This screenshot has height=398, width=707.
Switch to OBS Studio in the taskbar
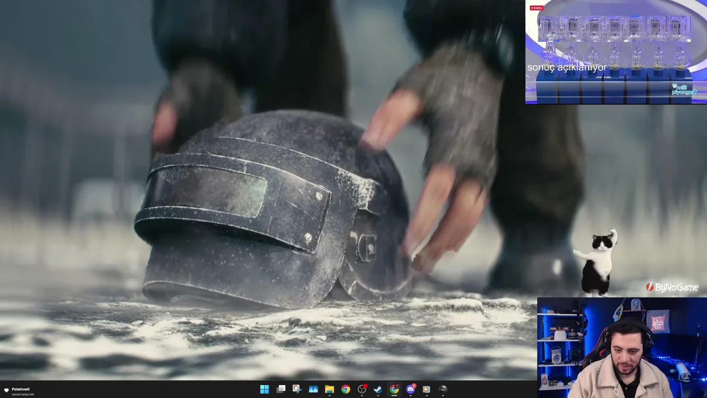point(362,389)
